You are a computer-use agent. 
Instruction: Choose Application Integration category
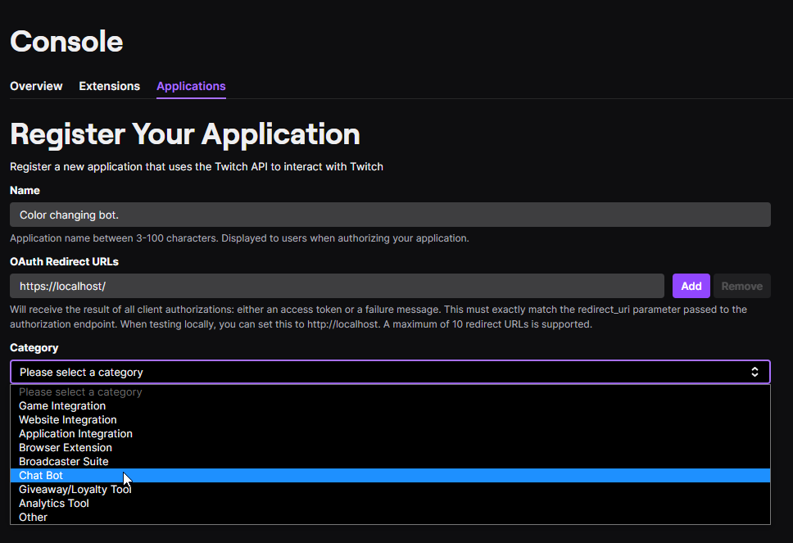(x=390, y=434)
